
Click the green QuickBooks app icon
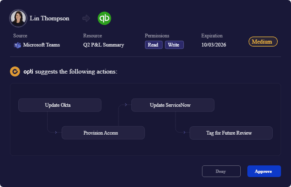[x=104, y=18]
